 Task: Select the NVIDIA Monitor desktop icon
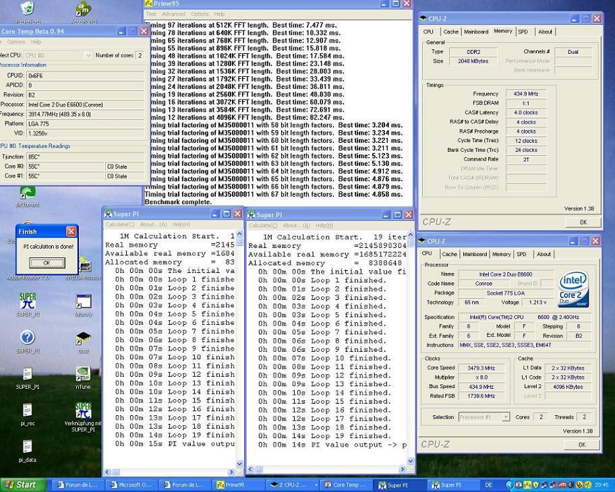(85, 266)
